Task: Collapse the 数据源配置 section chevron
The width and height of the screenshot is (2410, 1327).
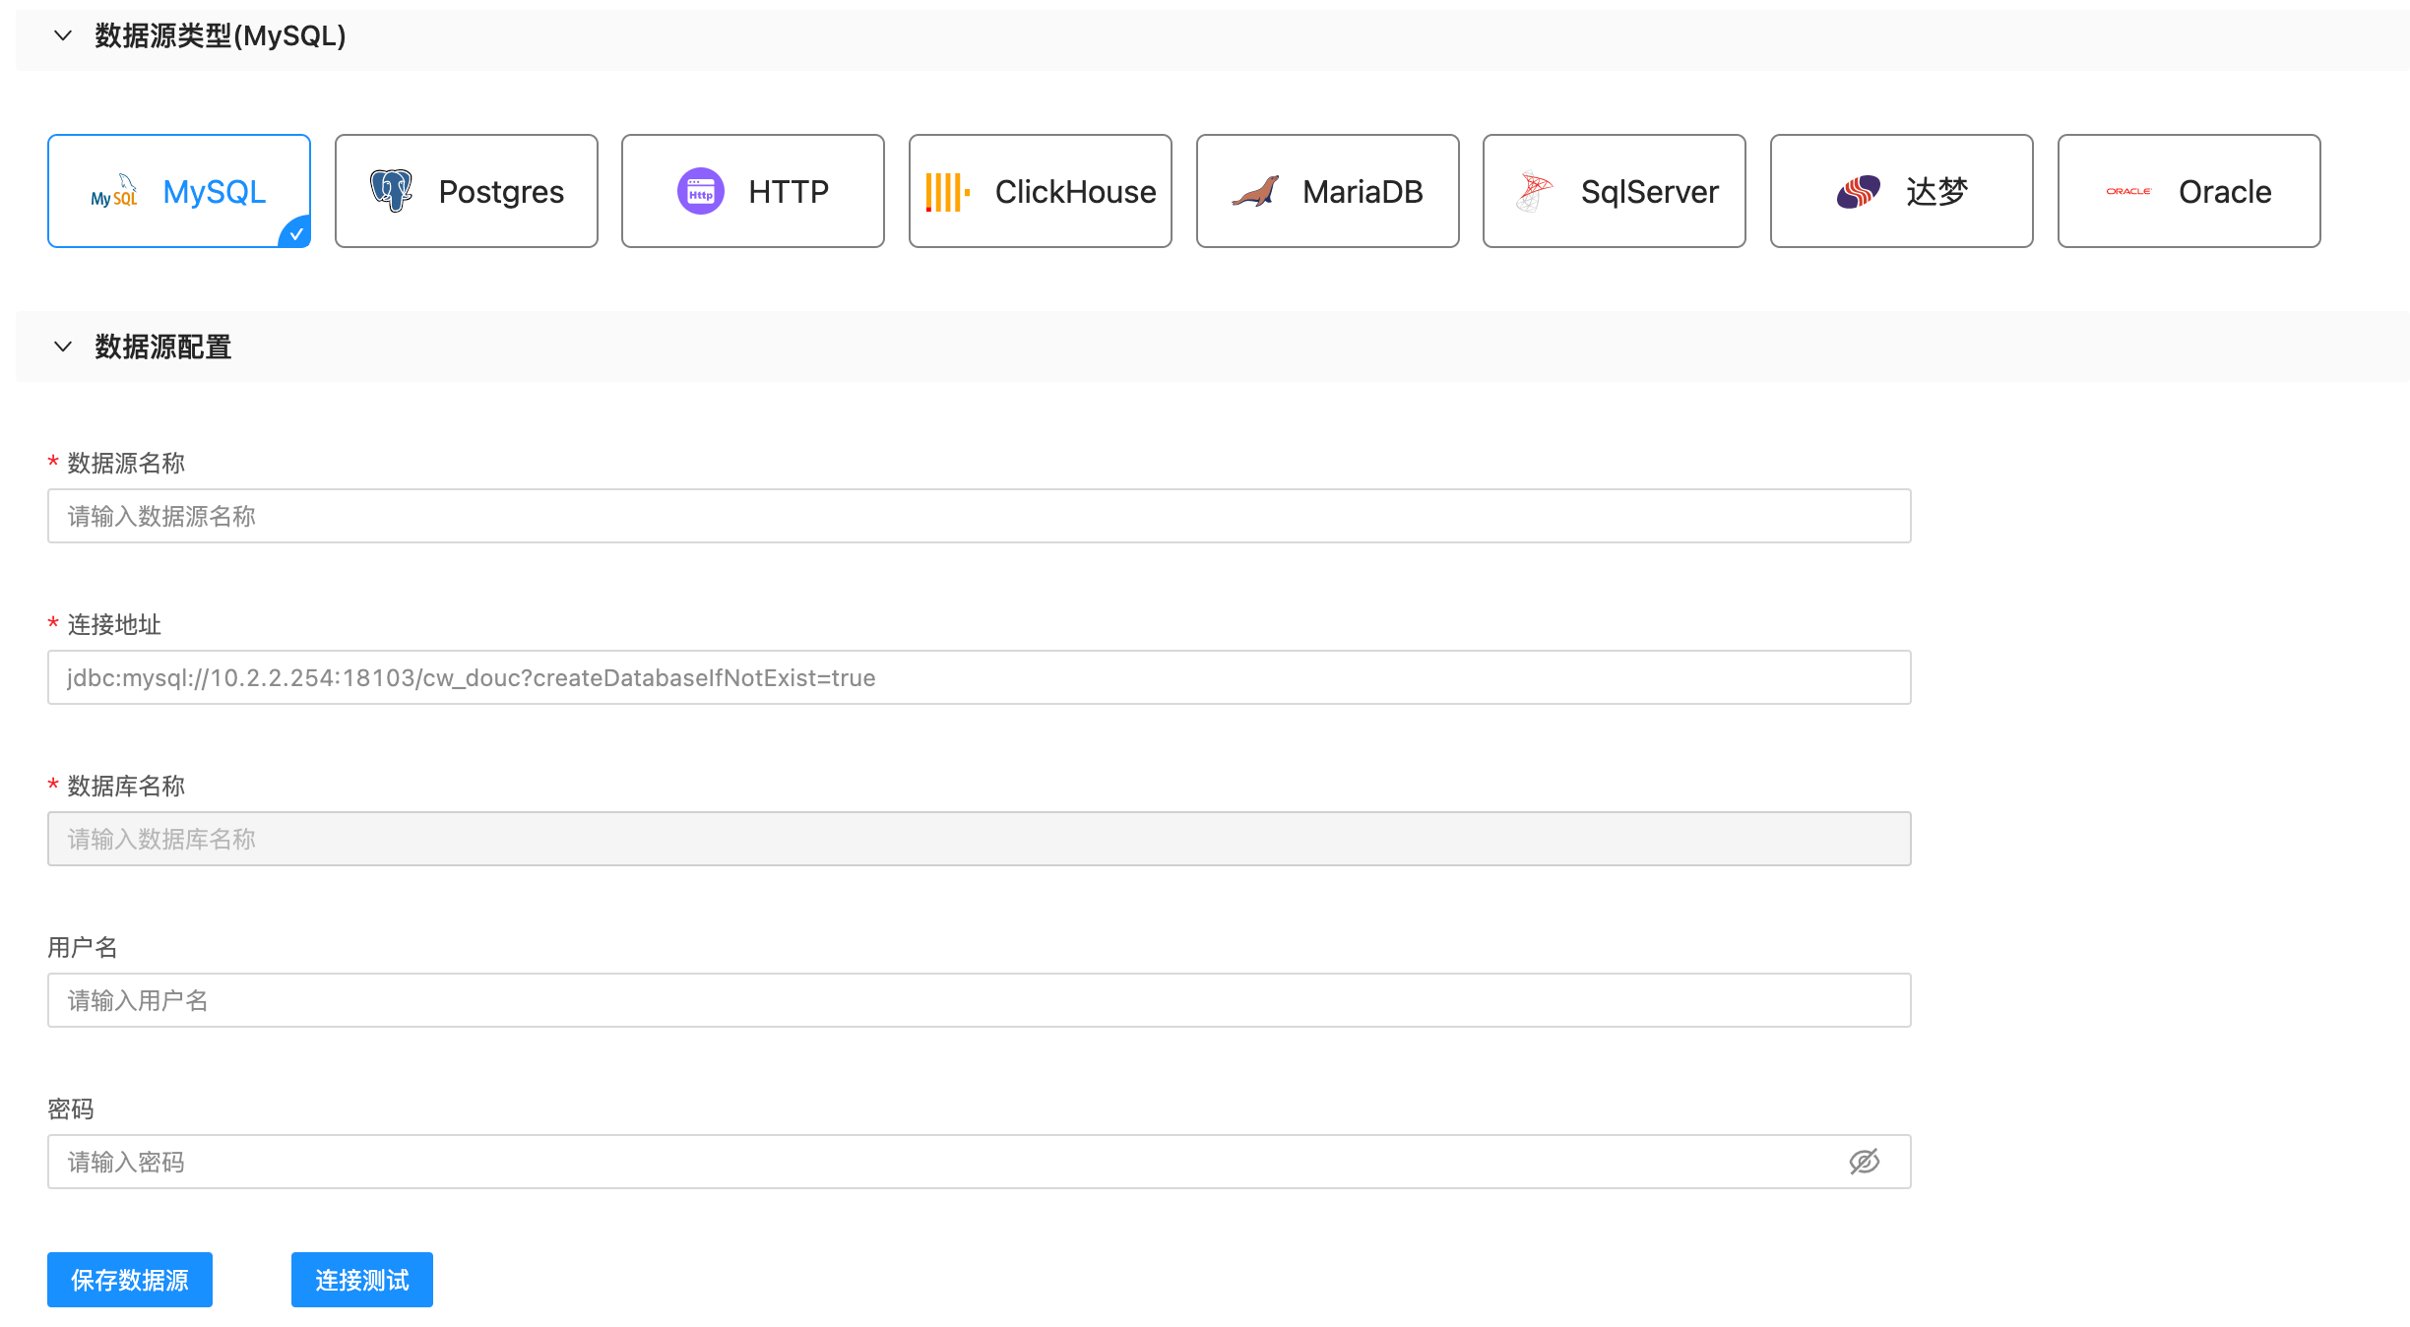Action: [63, 347]
